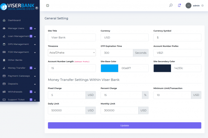Click the Loan Management alert badge
The width and height of the screenshot is (208, 138).
(x=31, y=36)
